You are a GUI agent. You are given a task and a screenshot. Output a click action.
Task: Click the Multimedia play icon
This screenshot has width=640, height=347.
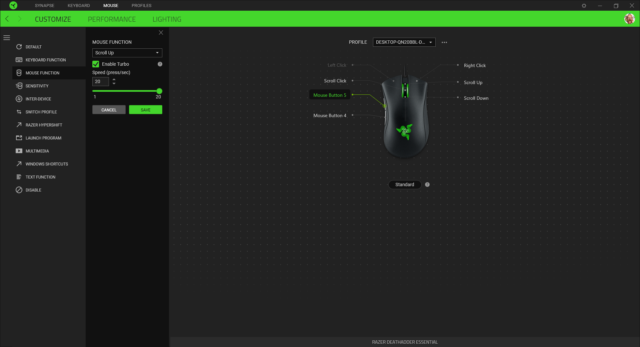tap(19, 151)
